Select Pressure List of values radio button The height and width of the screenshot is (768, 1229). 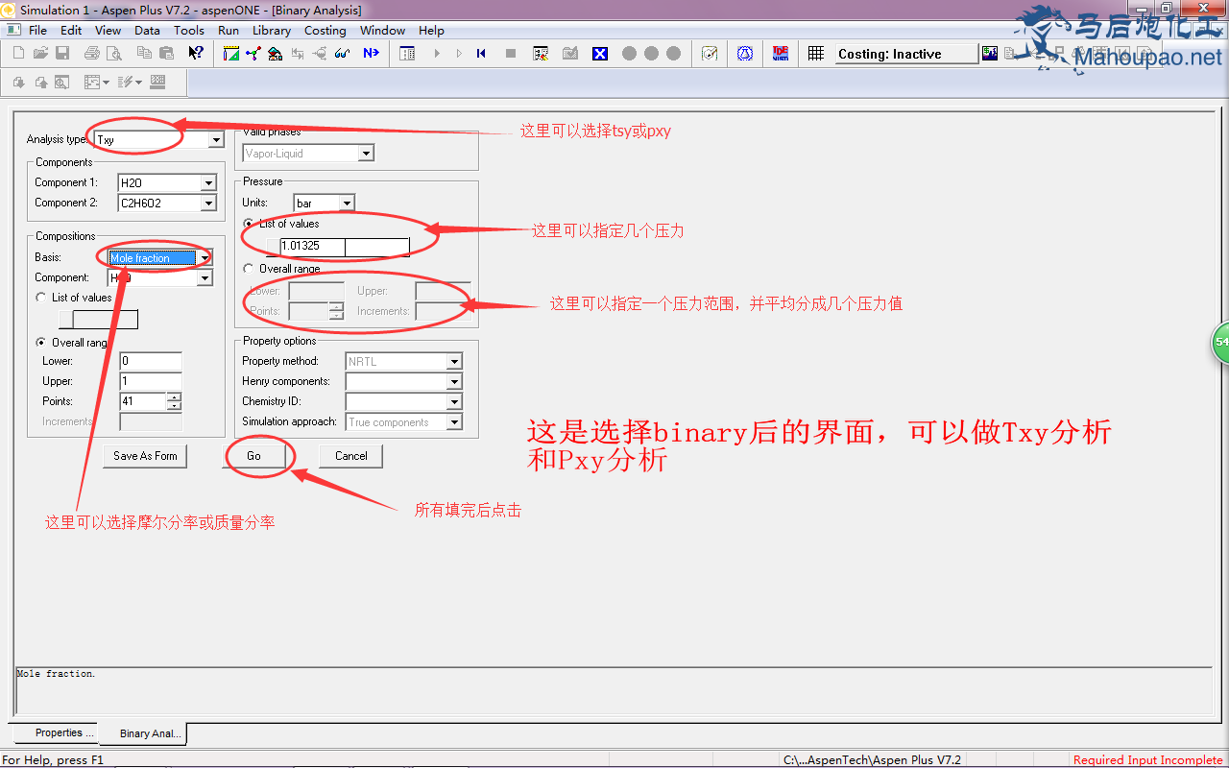point(249,224)
